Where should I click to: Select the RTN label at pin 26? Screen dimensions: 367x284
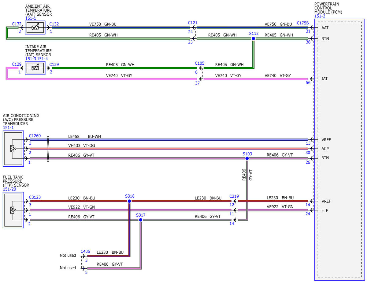click(326, 158)
